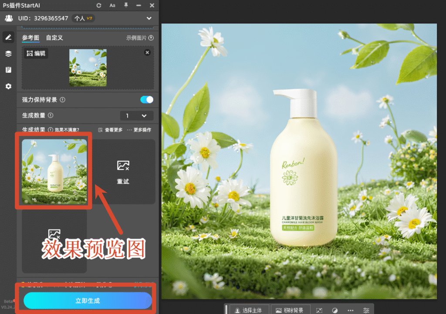Remove the reference image with the X
Image resolution: width=446 pixels, height=314 pixels.
pyautogui.click(x=147, y=52)
